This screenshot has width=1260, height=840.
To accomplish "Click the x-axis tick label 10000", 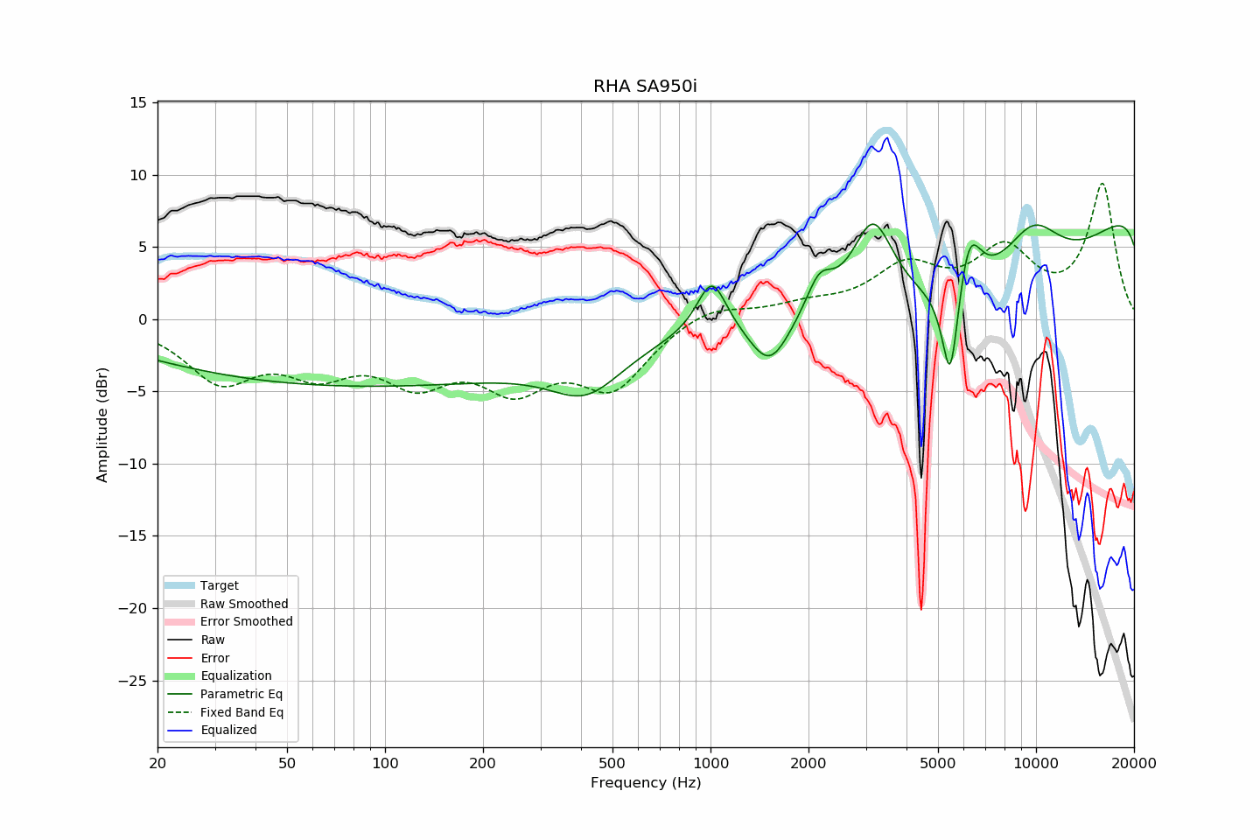I will pos(1036,763).
